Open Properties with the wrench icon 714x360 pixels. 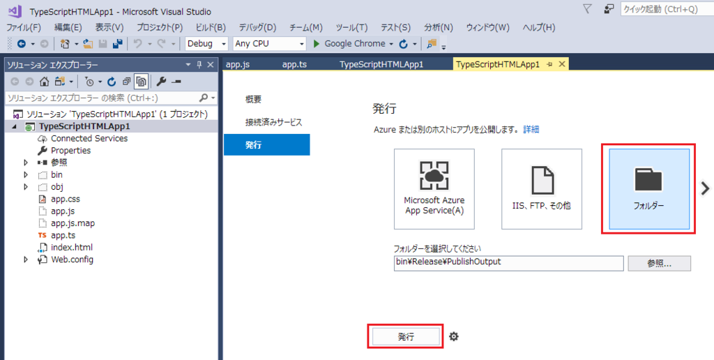[x=161, y=82]
